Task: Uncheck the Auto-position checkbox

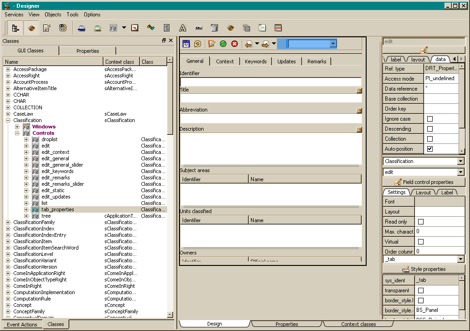Action: 429,149
